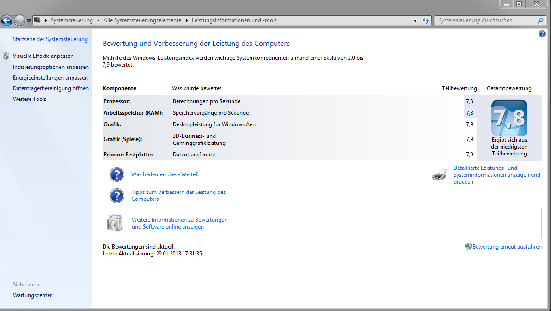
Task: Click shield icon beside Visuelle Effekte anpassen
Action: tap(6, 56)
